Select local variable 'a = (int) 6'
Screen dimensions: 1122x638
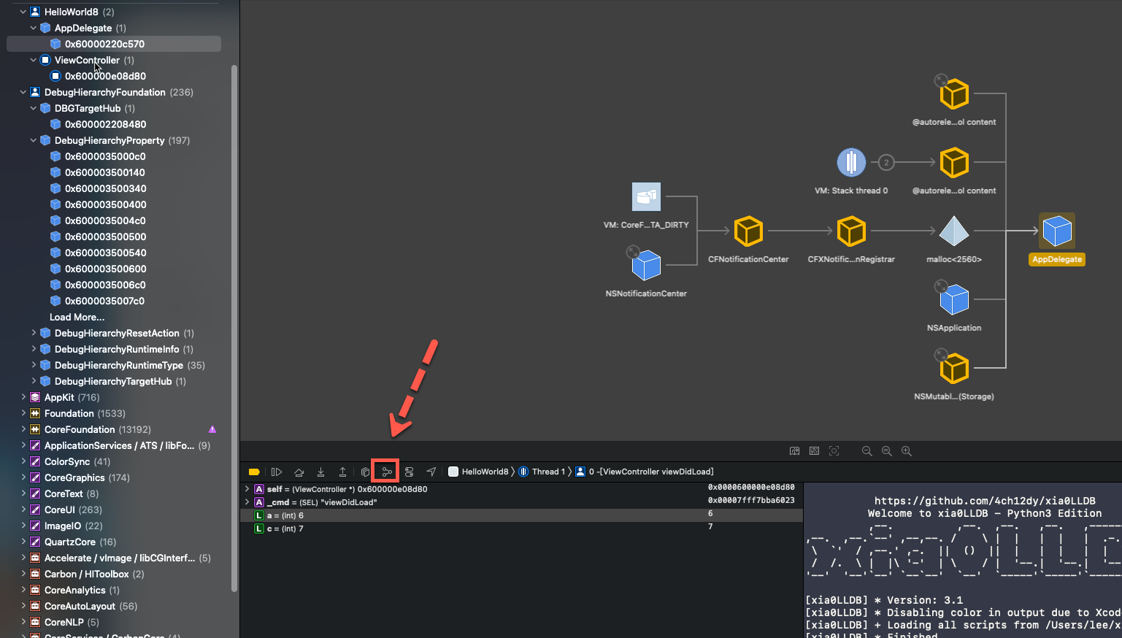pyautogui.click(x=522, y=515)
